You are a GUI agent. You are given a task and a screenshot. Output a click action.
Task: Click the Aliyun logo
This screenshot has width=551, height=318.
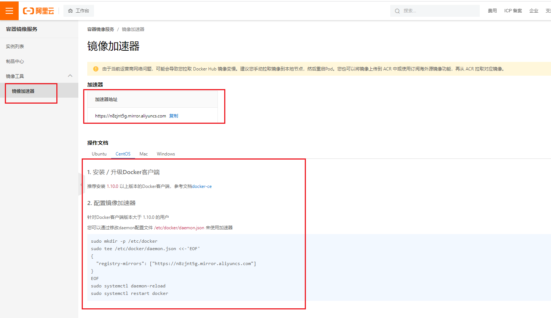click(x=38, y=11)
